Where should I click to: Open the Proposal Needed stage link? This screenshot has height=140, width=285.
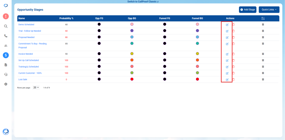coord(26,37)
